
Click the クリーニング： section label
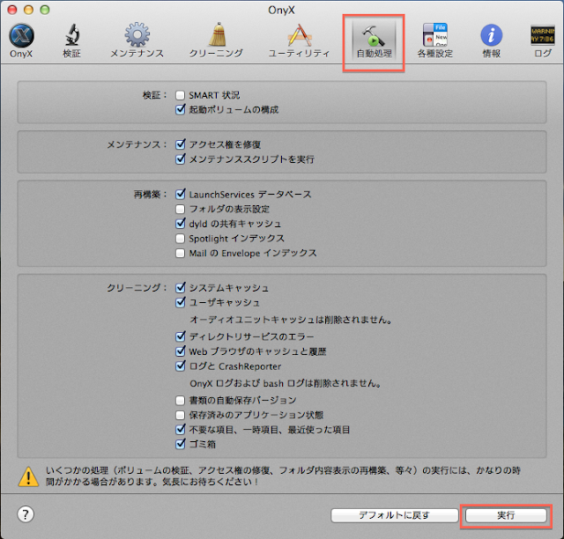pos(137,288)
